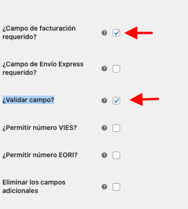Disable the ¿Validar campo? checkbox
The image size is (188, 209).
[116, 101]
